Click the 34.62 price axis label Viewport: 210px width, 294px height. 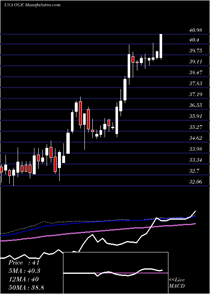(x=195, y=138)
